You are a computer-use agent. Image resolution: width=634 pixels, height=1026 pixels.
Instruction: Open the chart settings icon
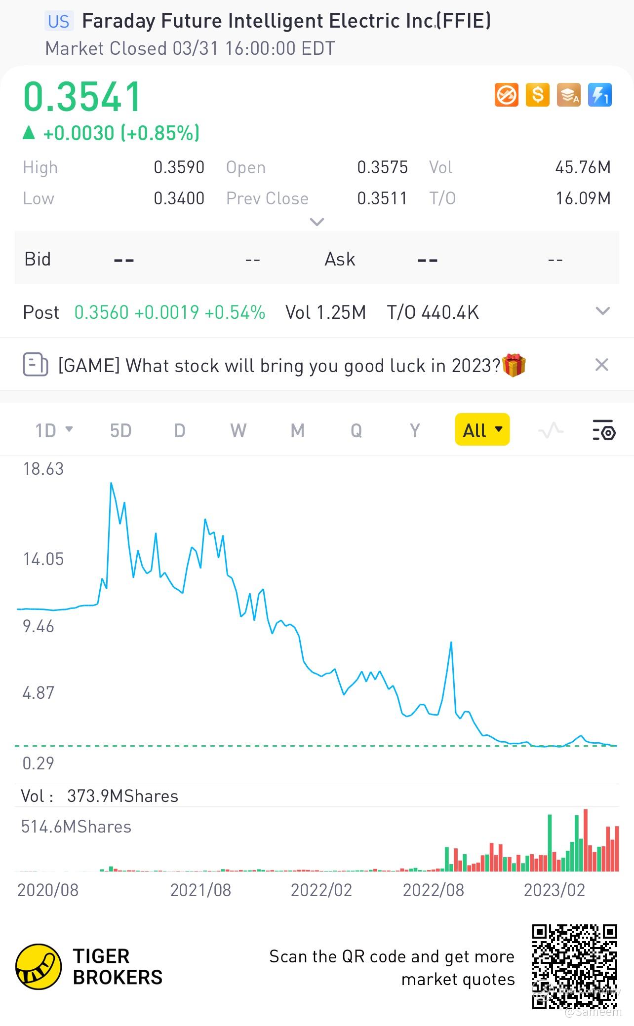coord(603,431)
